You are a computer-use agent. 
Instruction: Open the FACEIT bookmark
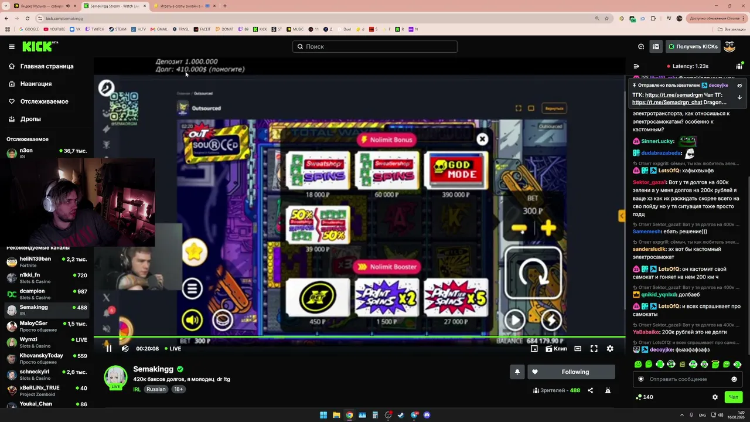tap(202, 29)
